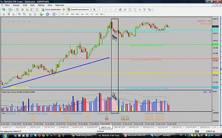The image size is (222, 138).
Task: Select the text 'A' tool
Action: (x=140, y=10)
